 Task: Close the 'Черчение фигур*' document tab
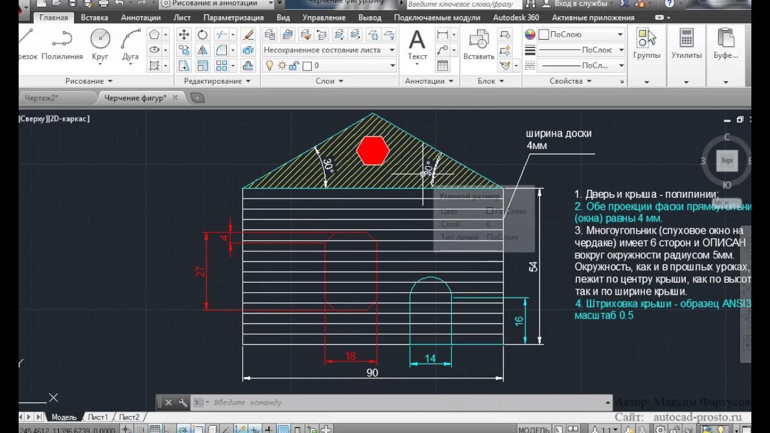176,97
